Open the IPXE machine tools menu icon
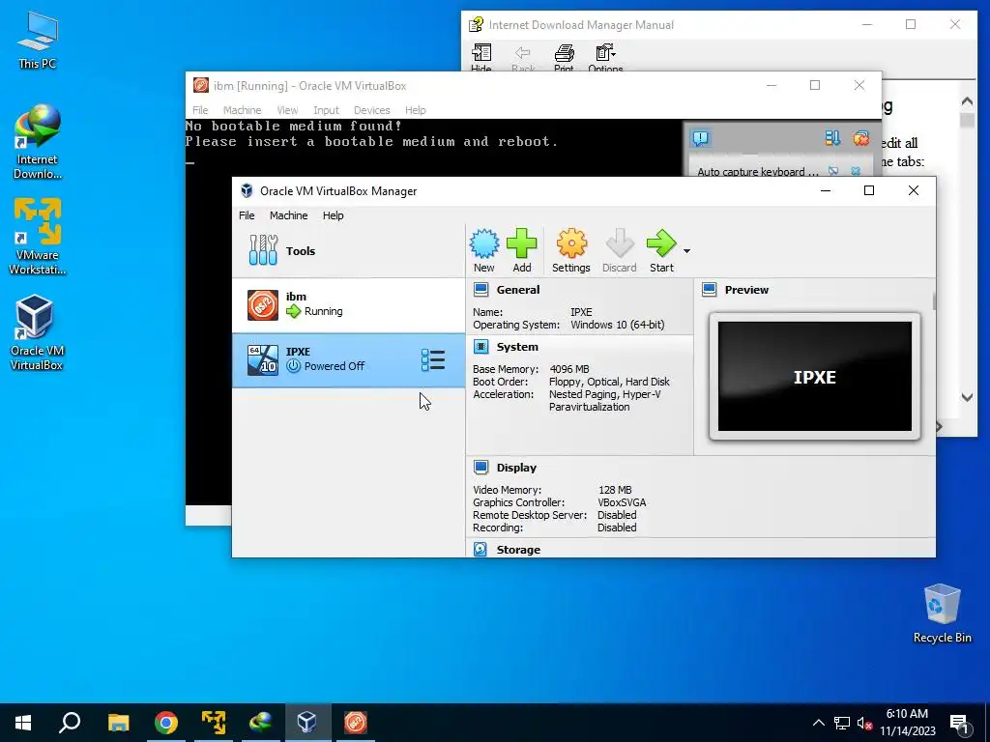The height and width of the screenshot is (742, 990). [x=433, y=359]
